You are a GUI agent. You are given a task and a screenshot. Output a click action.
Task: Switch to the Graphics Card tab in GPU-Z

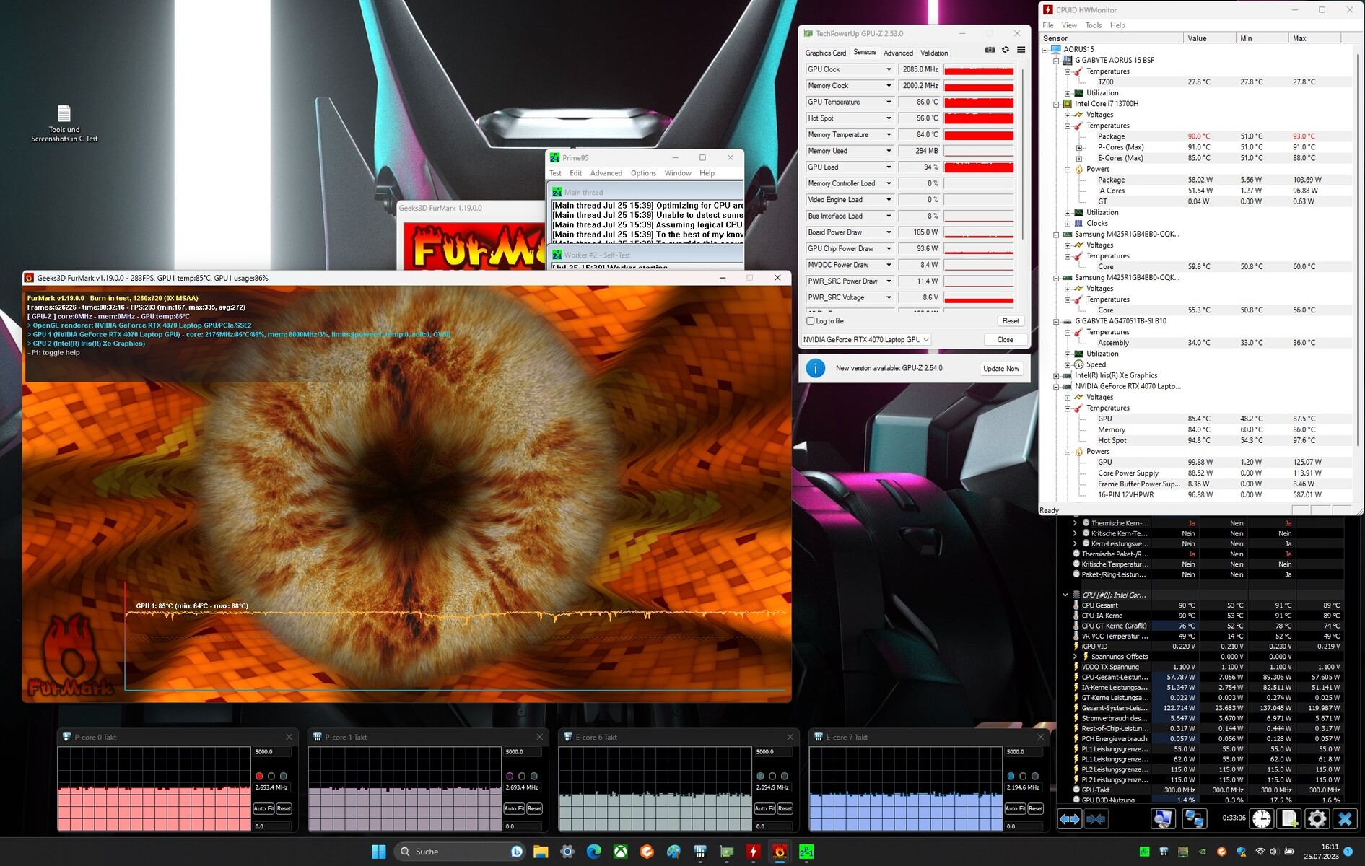pyautogui.click(x=825, y=53)
